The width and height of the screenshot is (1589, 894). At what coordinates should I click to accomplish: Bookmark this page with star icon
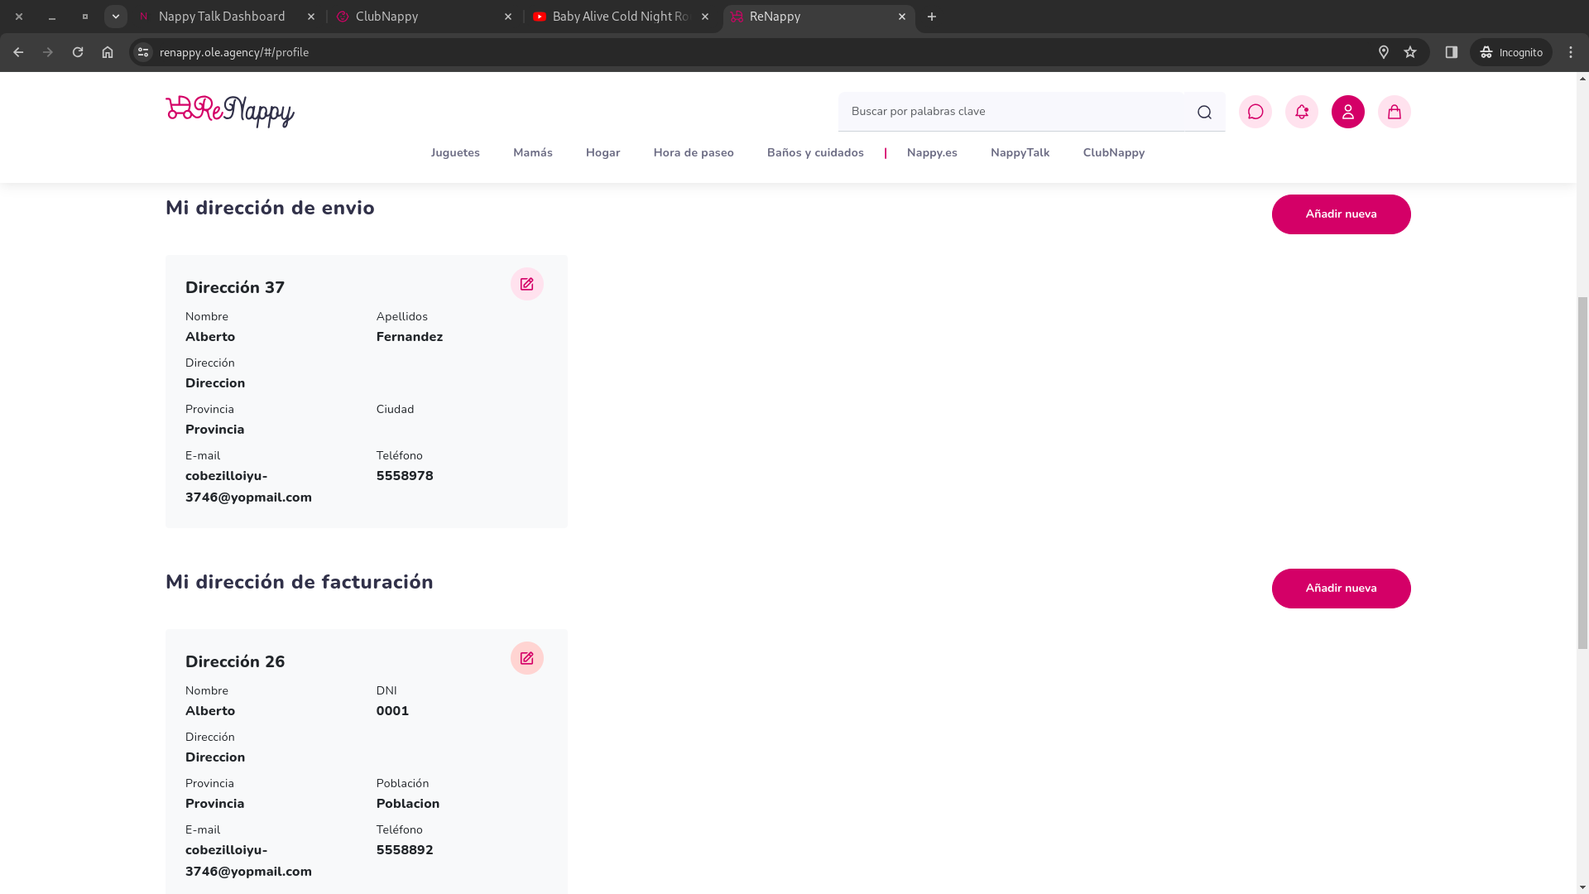pyautogui.click(x=1410, y=52)
